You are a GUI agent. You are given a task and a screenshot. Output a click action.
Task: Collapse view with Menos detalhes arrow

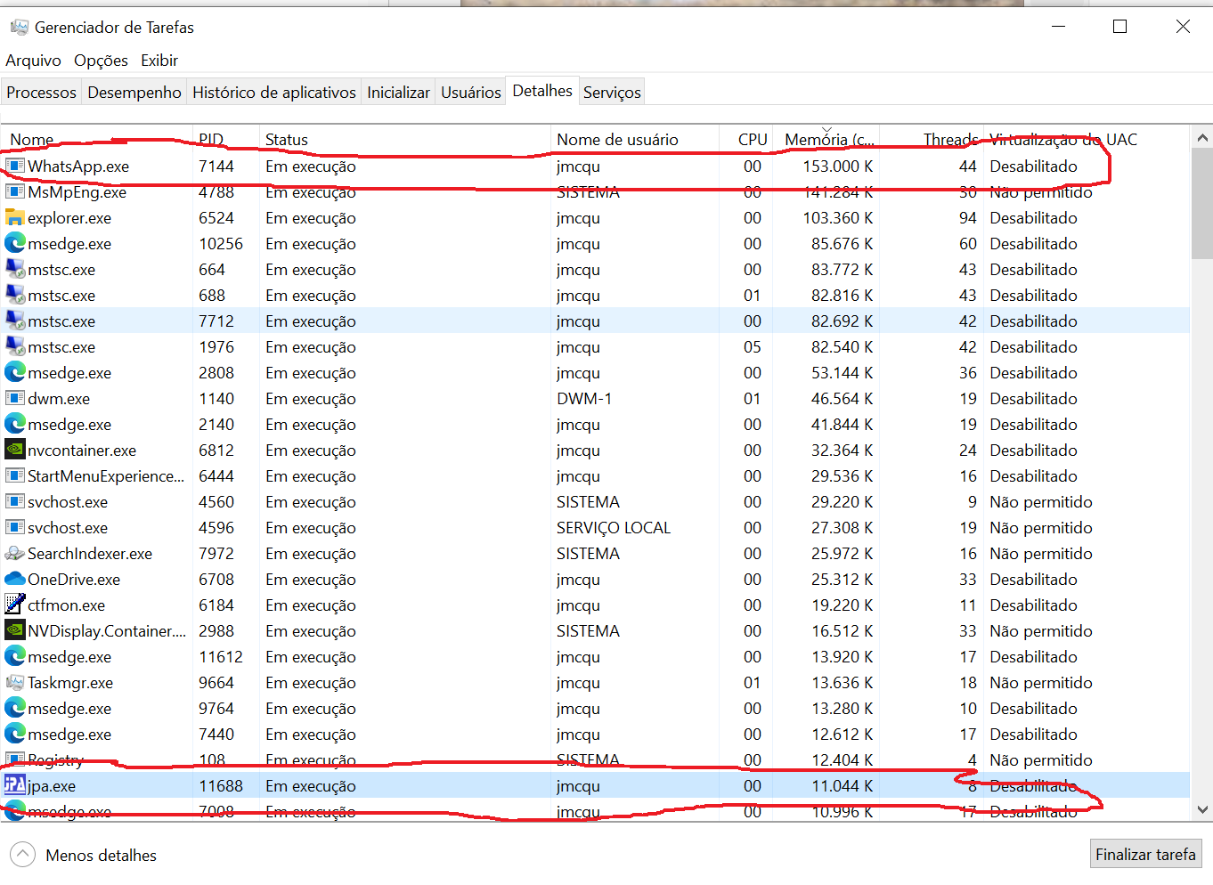coord(22,855)
